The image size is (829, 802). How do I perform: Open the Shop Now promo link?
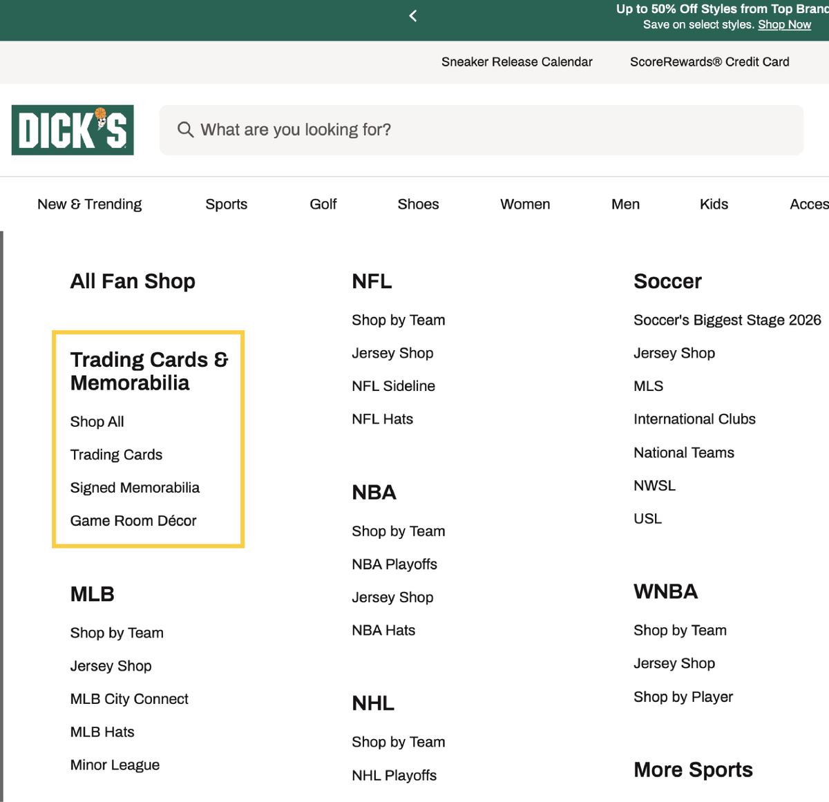pos(784,25)
